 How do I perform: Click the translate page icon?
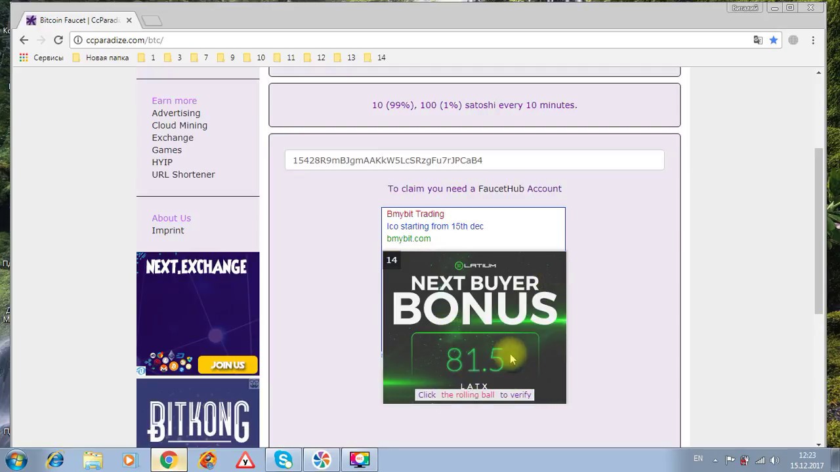(x=758, y=40)
